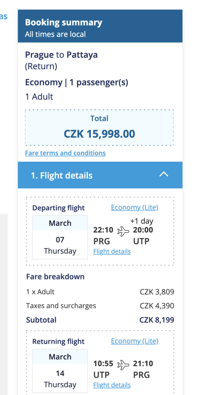Viewport: 203px width, 395px height.
Task: Click the total price CZK 15,998.00
Action: coord(100,134)
